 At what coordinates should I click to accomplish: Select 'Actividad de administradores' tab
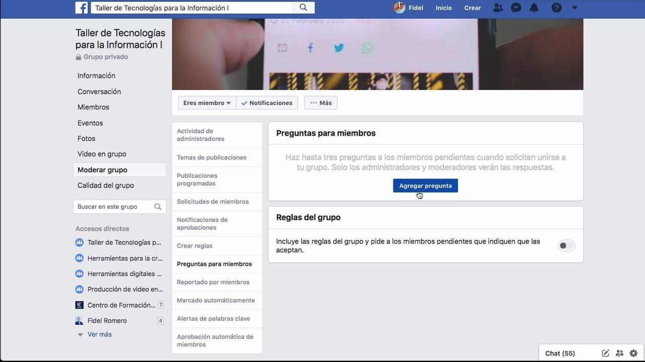(x=217, y=135)
